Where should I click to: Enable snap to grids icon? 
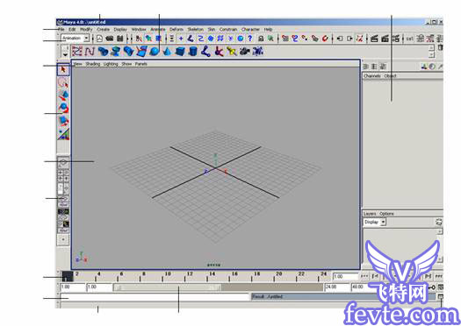(285, 39)
